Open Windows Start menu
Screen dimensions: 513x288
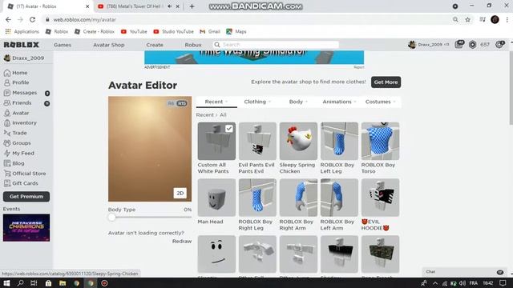[6, 283]
